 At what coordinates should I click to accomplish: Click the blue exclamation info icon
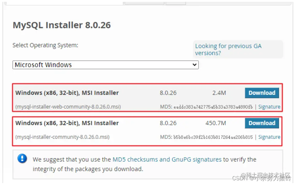[22, 158]
